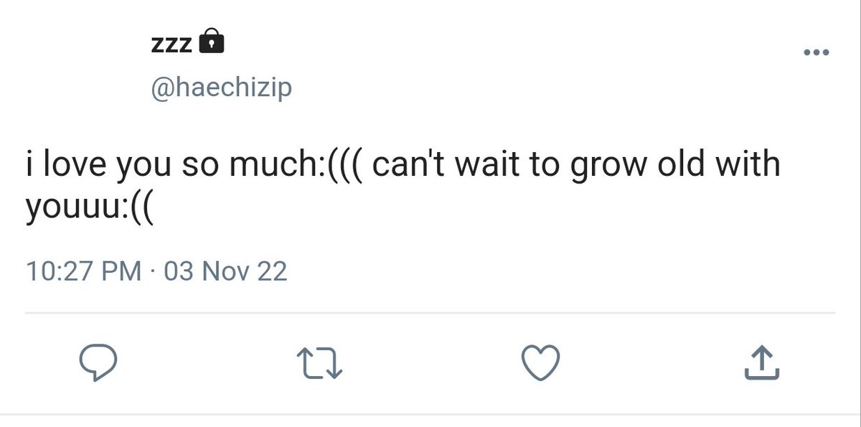Reply to the tweet via speech bubble icon

(97, 363)
